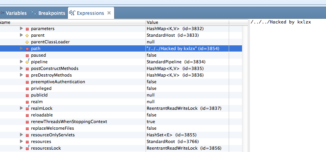Click the Name column header
326x152 pixels.
click(73, 22)
